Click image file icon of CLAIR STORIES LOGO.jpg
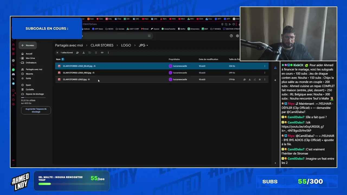This screenshot has width=347, height=195. click(59, 79)
